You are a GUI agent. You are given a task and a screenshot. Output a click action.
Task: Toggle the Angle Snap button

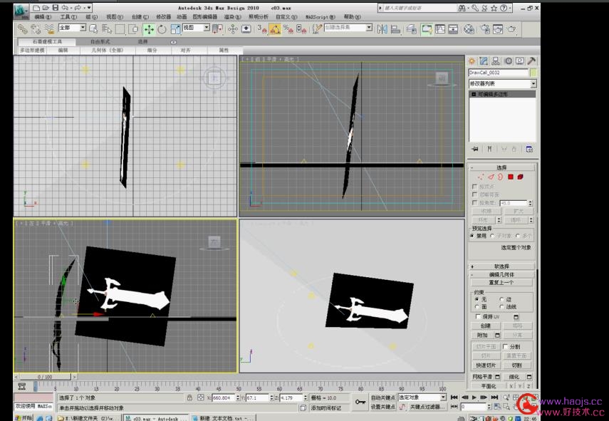(x=275, y=29)
